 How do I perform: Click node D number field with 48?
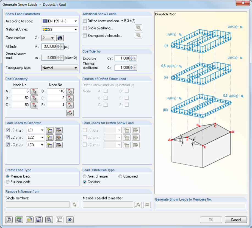[x=56, y=91]
